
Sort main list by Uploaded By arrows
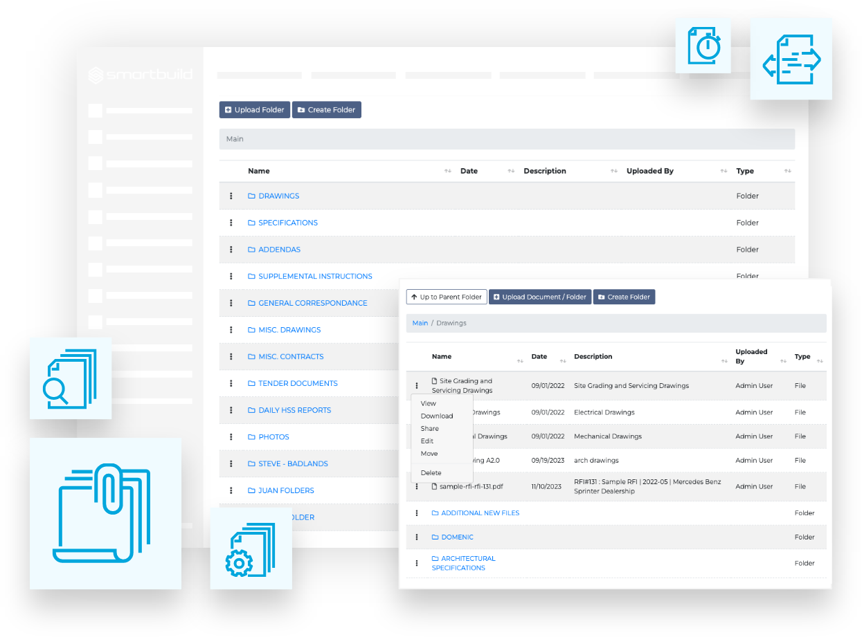(724, 171)
